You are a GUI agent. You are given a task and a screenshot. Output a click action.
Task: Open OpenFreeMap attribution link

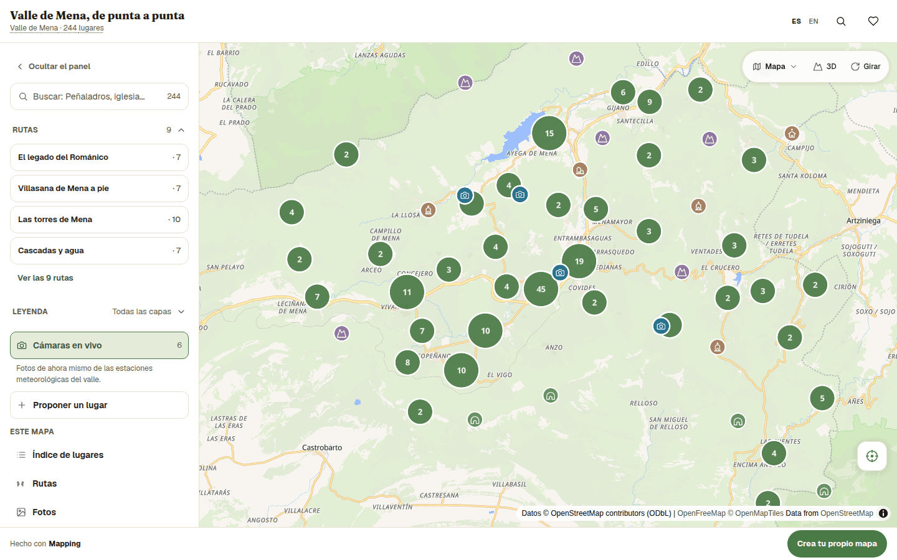701,513
